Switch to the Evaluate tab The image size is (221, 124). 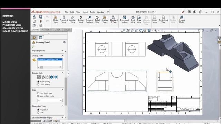67,30
